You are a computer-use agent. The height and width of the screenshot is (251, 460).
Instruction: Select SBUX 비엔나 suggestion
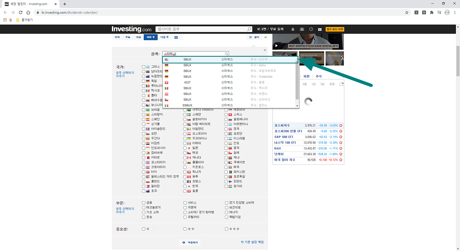click(x=229, y=94)
